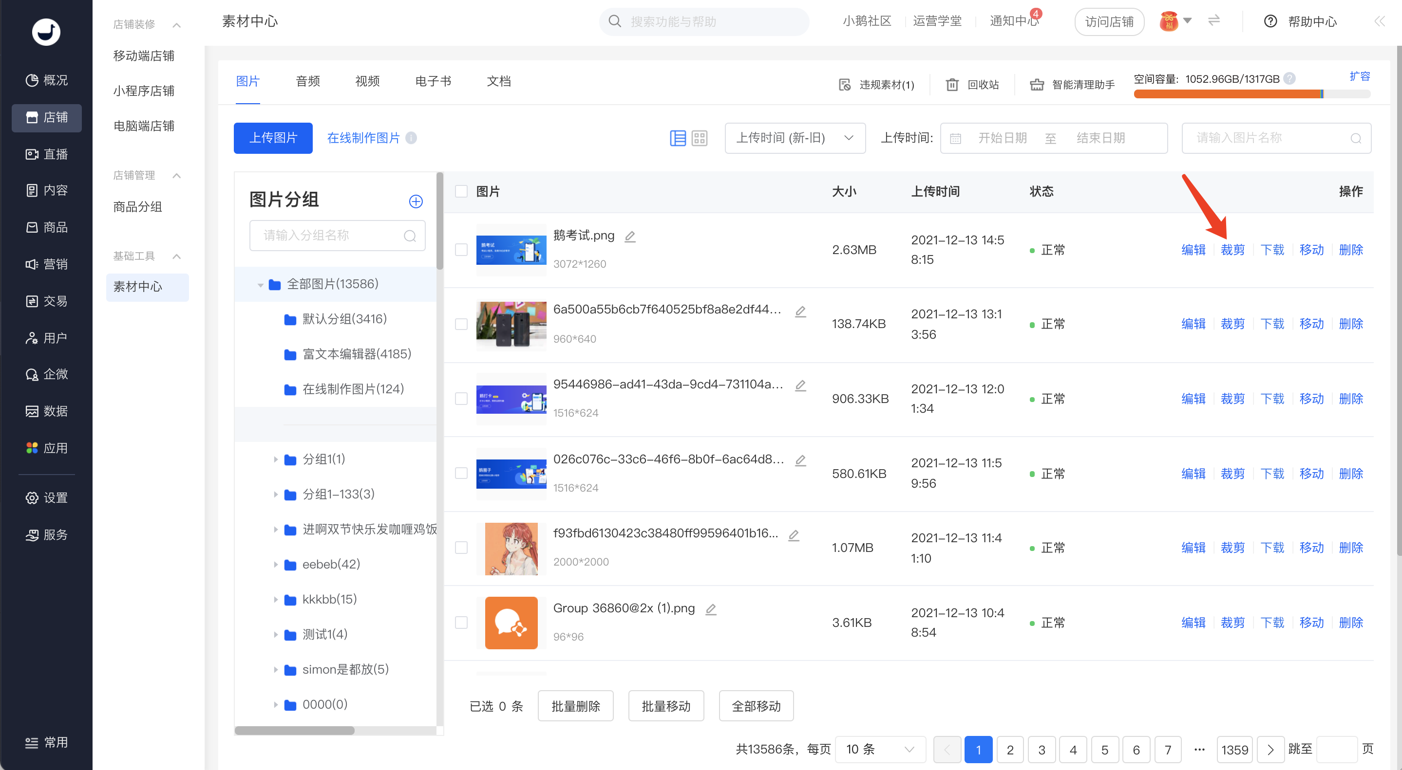
Task: Collapse the 店铺管理 sidebar section
Action: pyautogui.click(x=176, y=176)
